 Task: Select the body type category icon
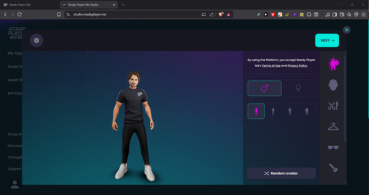(334, 64)
